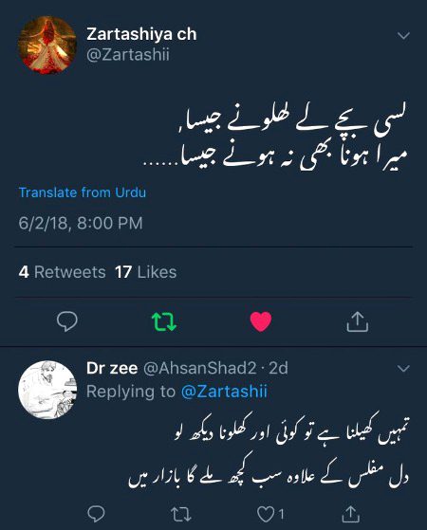
Task: Retweet Dr zee's reply
Action: tap(181, 515)
